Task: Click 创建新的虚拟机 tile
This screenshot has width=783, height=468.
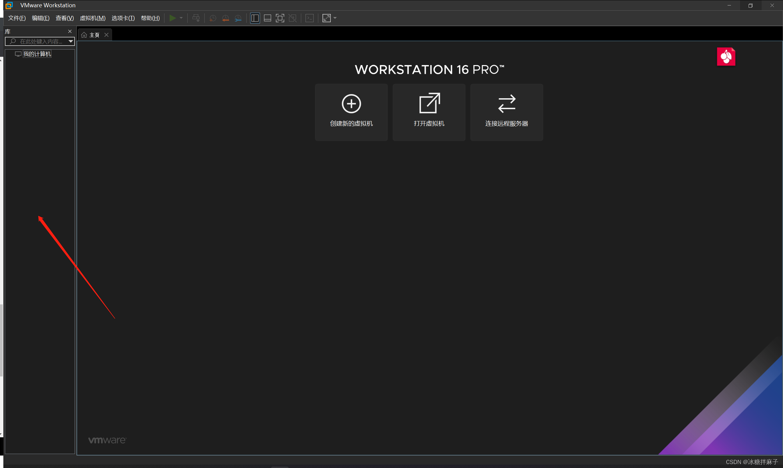Action: click(351, 112)
